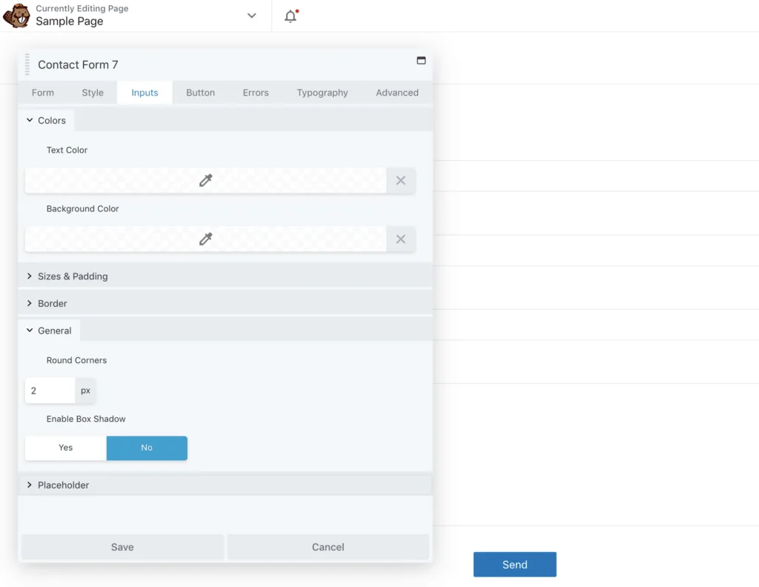Open the Errors tab
Screen dimensions: 759x587
tap(256, 93)
